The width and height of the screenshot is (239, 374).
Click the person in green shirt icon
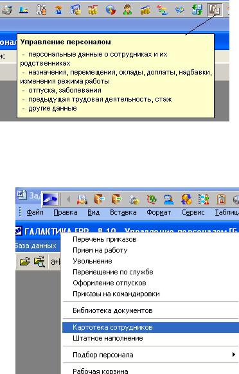tap(128, 10)
